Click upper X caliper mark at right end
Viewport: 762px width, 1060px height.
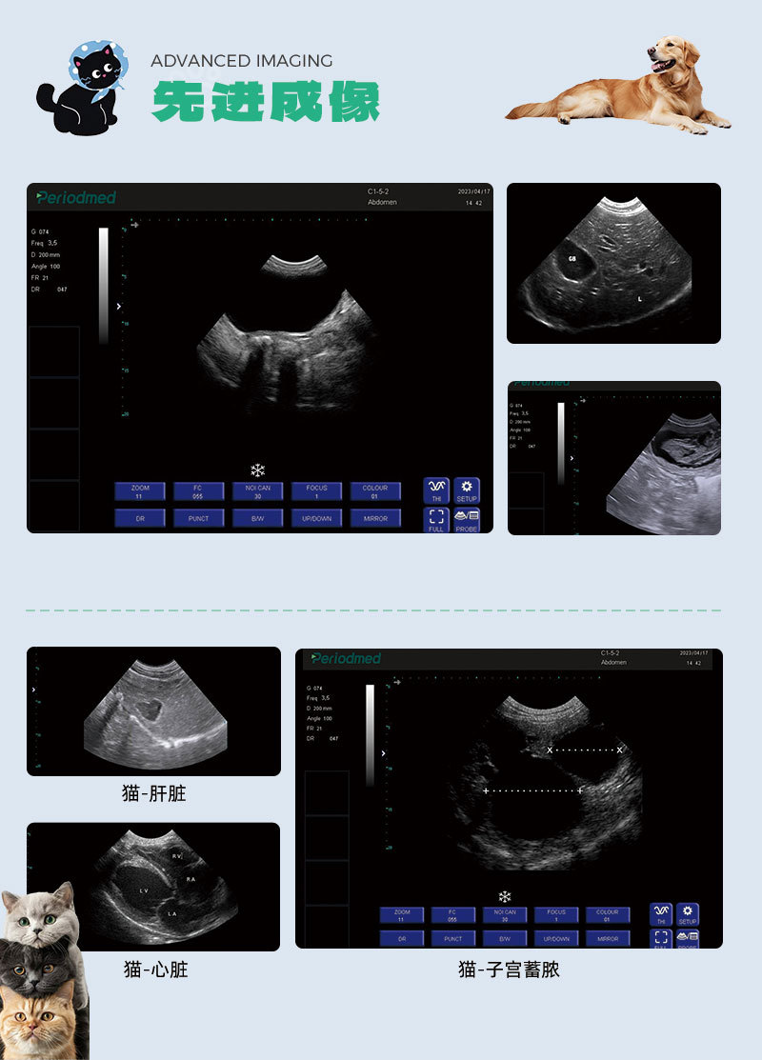pos(619,750)
